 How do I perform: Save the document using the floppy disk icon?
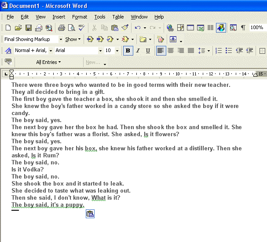[x=28, y=28]
